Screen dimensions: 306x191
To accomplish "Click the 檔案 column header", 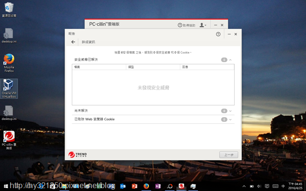I will 99,67.
